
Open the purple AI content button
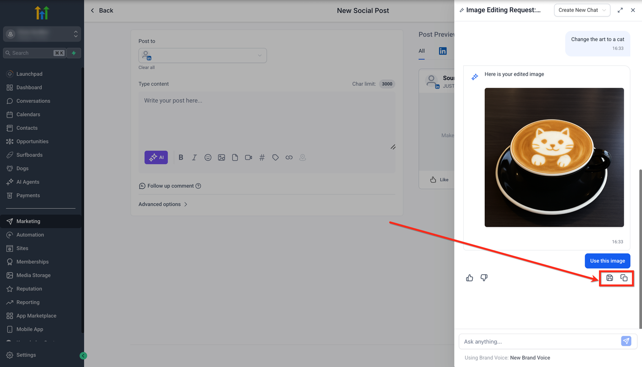156,157
